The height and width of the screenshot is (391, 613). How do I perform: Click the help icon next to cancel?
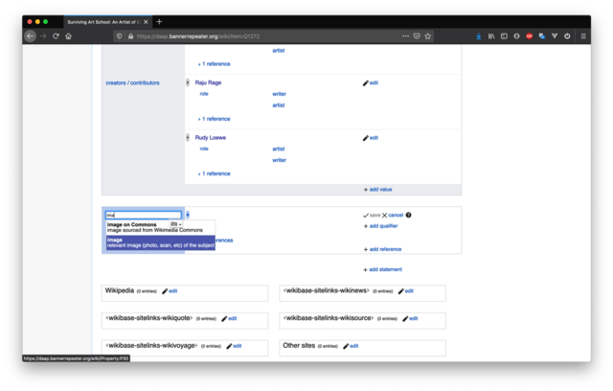tap(409, 215)
